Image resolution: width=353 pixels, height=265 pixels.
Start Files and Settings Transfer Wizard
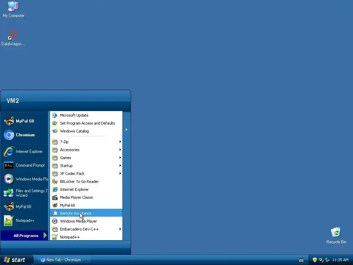(x=24, y=193)
